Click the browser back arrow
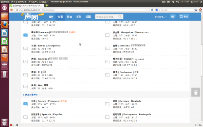Viewport: 203px width, 127px height. point(12,10)
